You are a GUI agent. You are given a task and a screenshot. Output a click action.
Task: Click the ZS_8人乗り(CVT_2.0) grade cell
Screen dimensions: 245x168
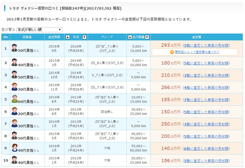pos(107,63)
